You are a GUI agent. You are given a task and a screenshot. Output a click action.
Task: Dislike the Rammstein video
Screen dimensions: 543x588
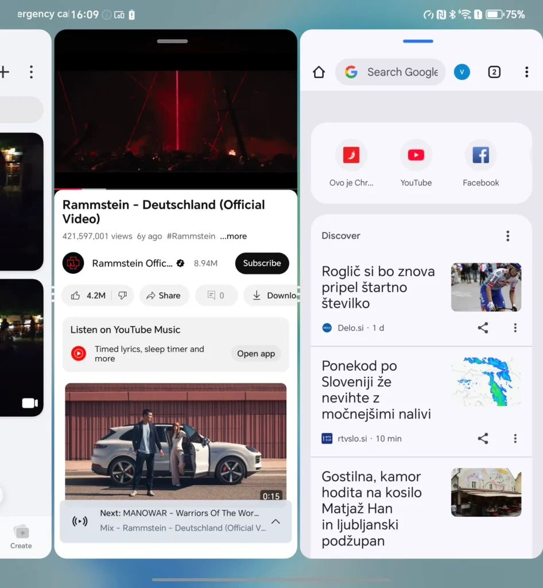point(122,296)
